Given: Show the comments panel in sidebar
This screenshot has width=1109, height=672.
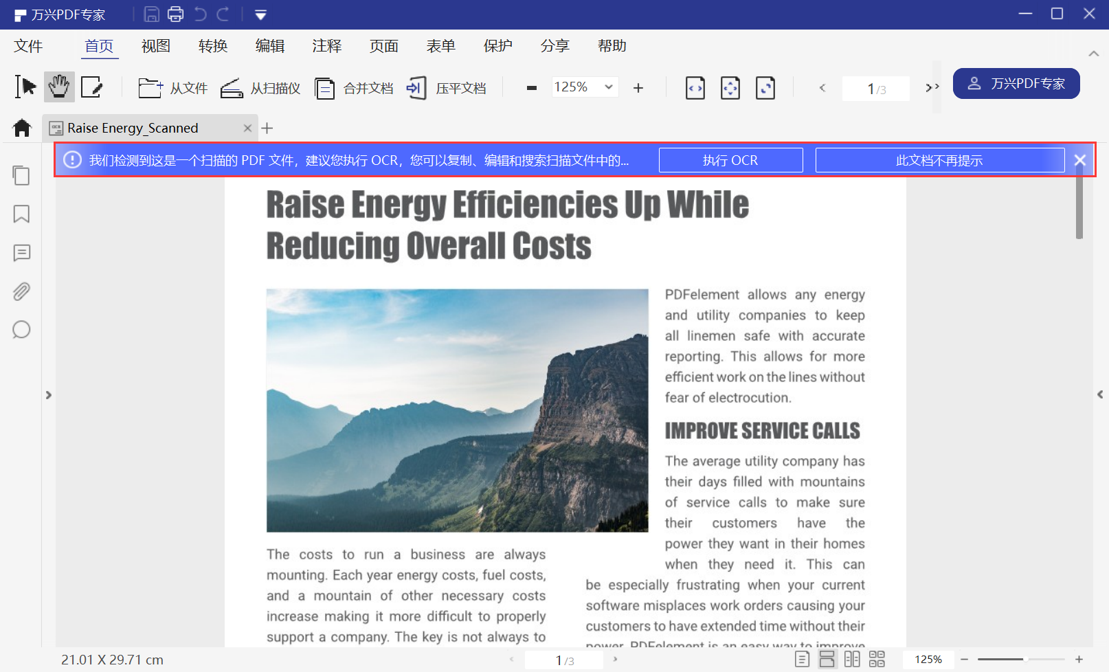Looking at the screenshot, I should coord(21,253).
